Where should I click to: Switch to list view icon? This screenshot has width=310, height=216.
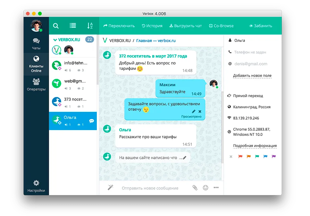coord(73,26)
